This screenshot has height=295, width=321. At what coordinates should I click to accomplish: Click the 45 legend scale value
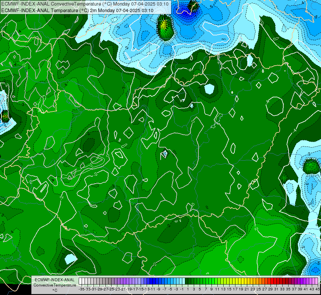tap(317, 289)
